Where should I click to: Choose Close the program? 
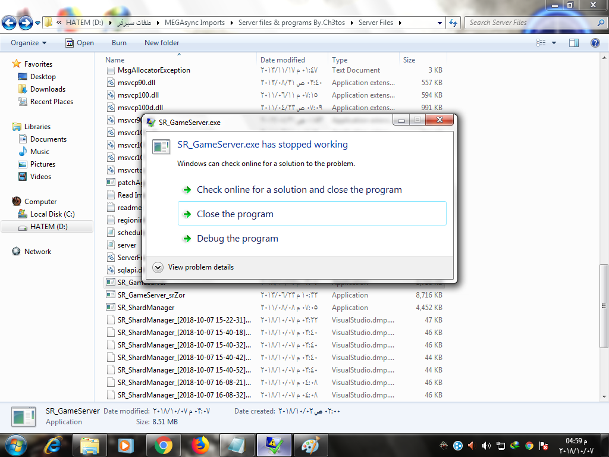click(x=312, y=214)
